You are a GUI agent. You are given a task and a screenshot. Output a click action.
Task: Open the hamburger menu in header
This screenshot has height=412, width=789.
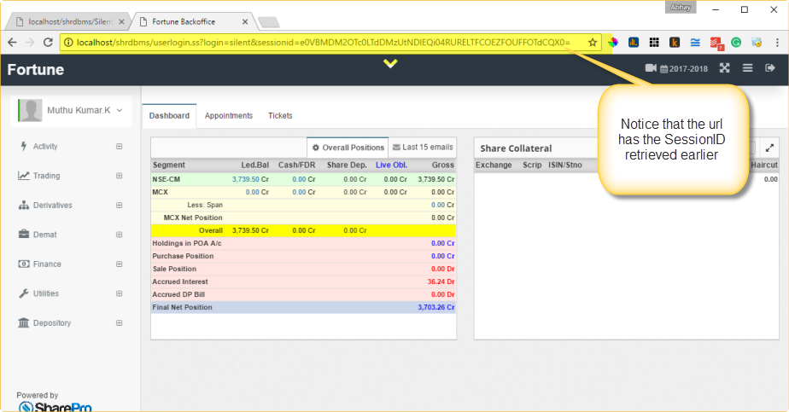pos(747,68)
